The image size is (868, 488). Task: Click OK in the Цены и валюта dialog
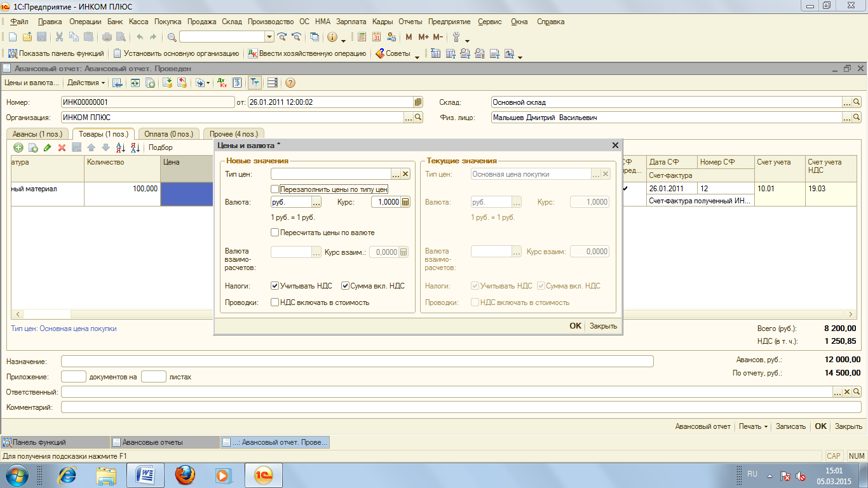click(x=575, y=326)
